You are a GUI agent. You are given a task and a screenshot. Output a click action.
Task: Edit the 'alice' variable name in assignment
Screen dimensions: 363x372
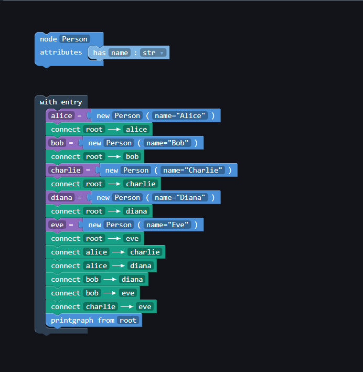(61, 115)
